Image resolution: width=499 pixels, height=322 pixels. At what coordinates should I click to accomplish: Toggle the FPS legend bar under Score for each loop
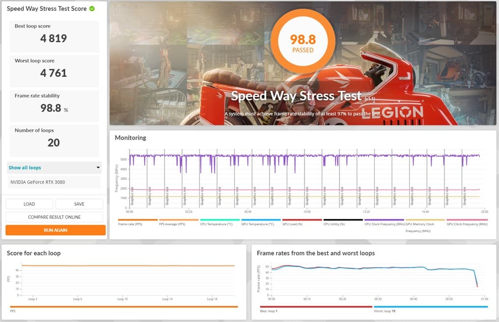point(124,307)
